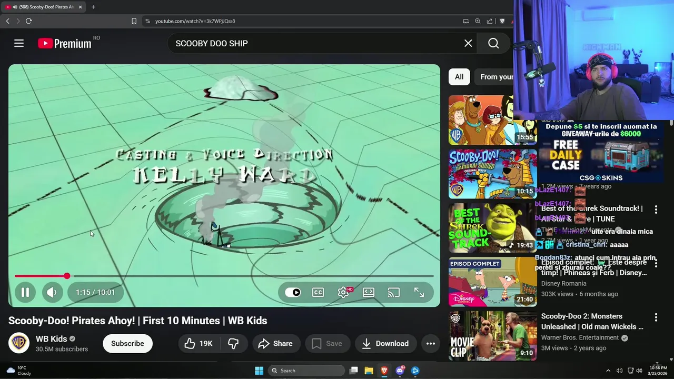Open the WB Kids channel avatar
Image resolution: width=674 pixels, height=379 pixels.
(19, 343)
